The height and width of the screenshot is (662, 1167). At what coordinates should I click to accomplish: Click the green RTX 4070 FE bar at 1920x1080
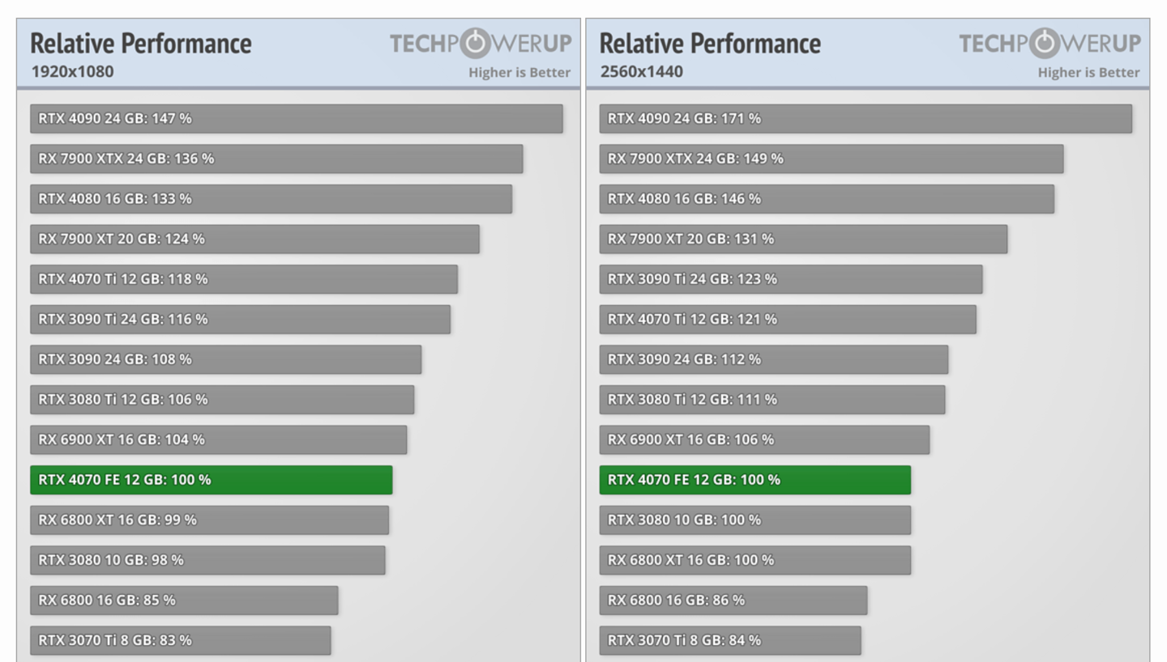point(211,480)
